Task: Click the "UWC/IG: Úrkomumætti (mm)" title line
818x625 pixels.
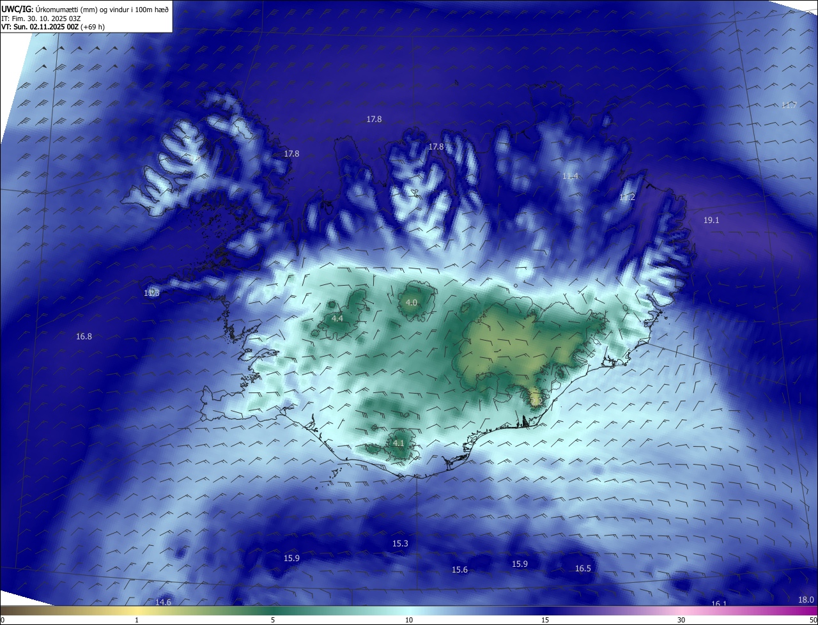Action: [85, 9]
